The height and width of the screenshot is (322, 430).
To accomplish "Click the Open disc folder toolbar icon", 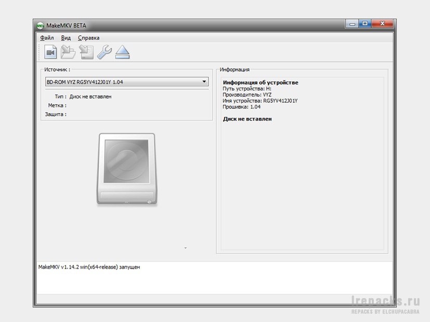I will coord(68,52).
